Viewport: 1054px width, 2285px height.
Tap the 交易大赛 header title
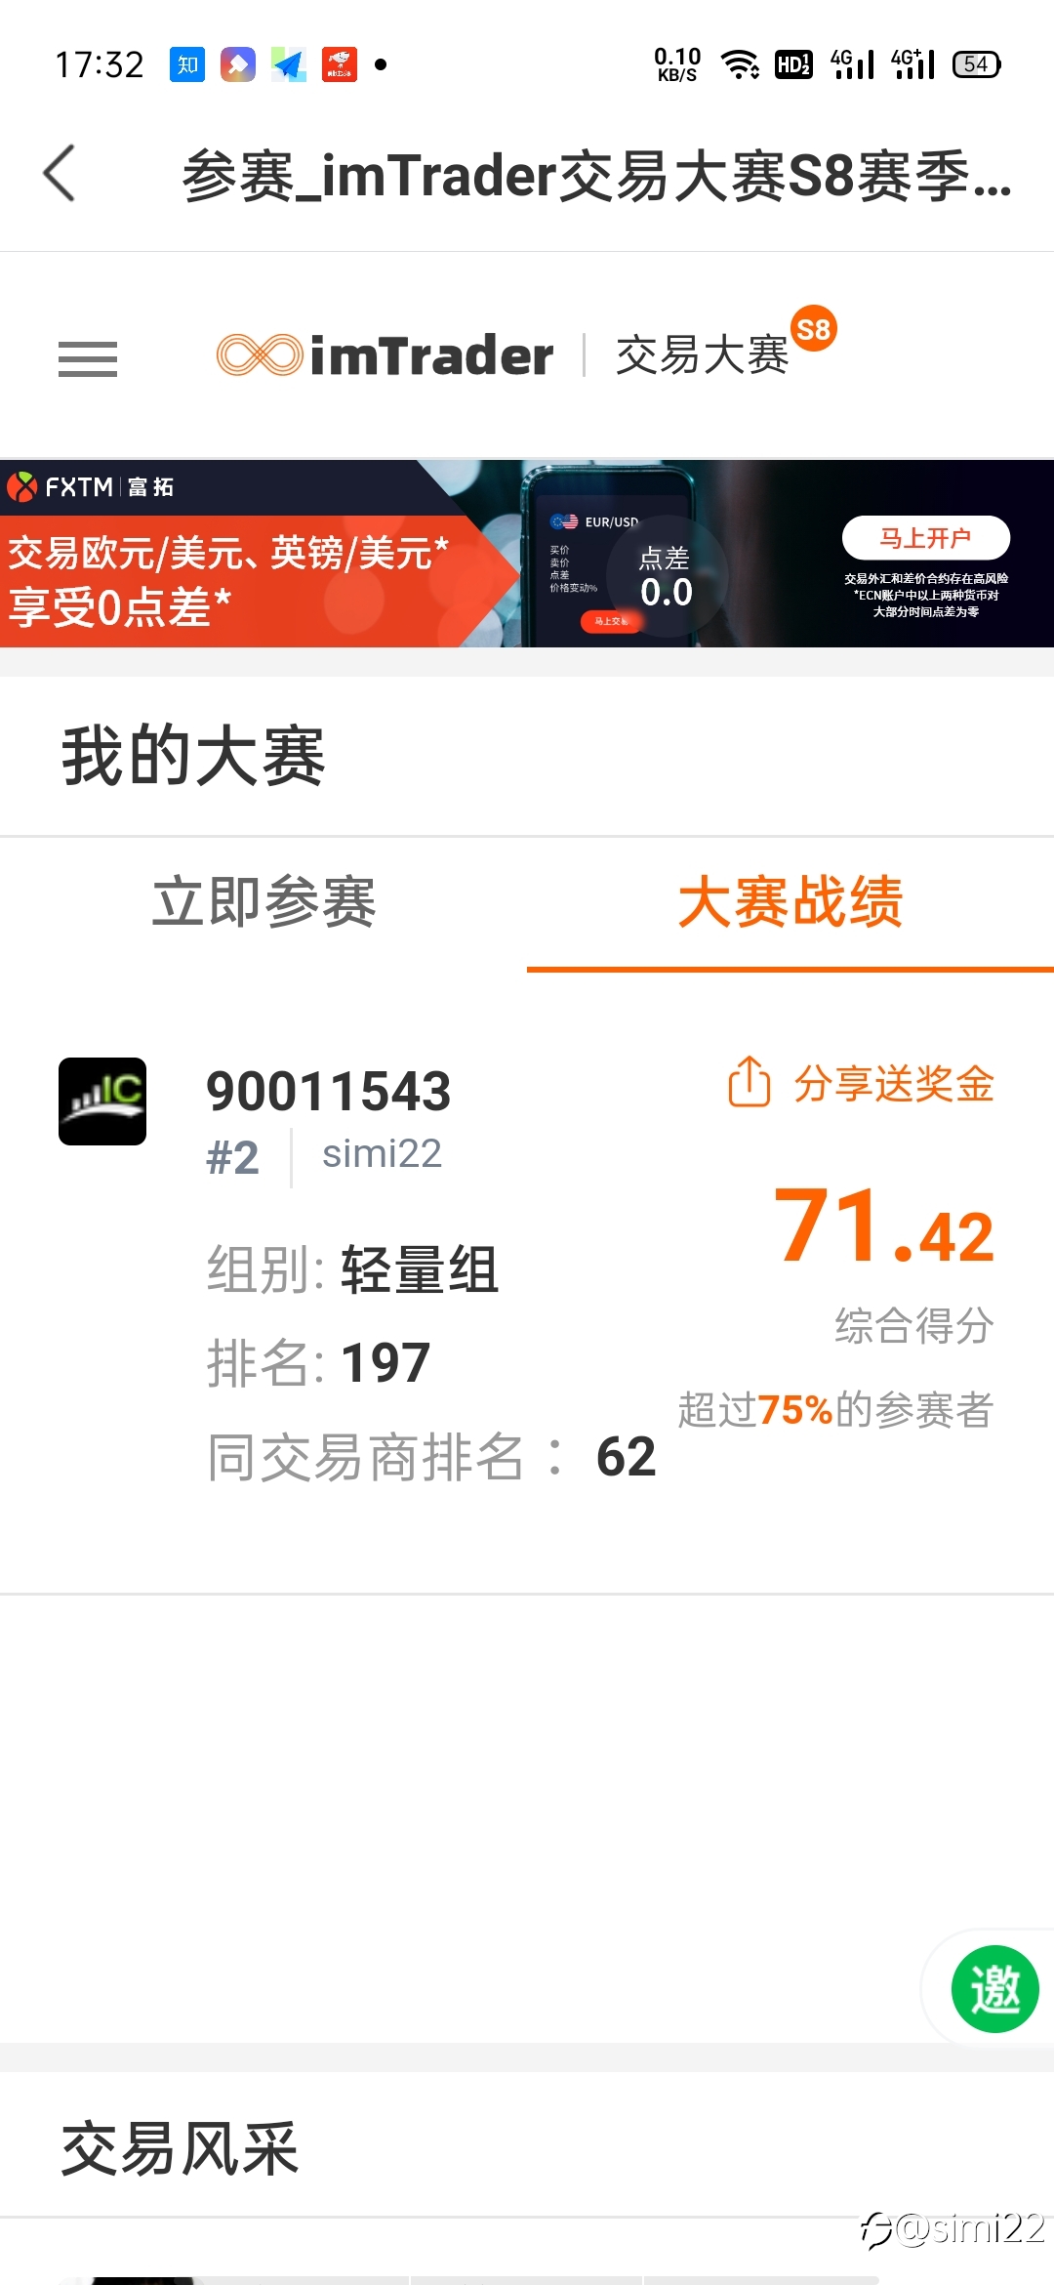pos(702,354)
